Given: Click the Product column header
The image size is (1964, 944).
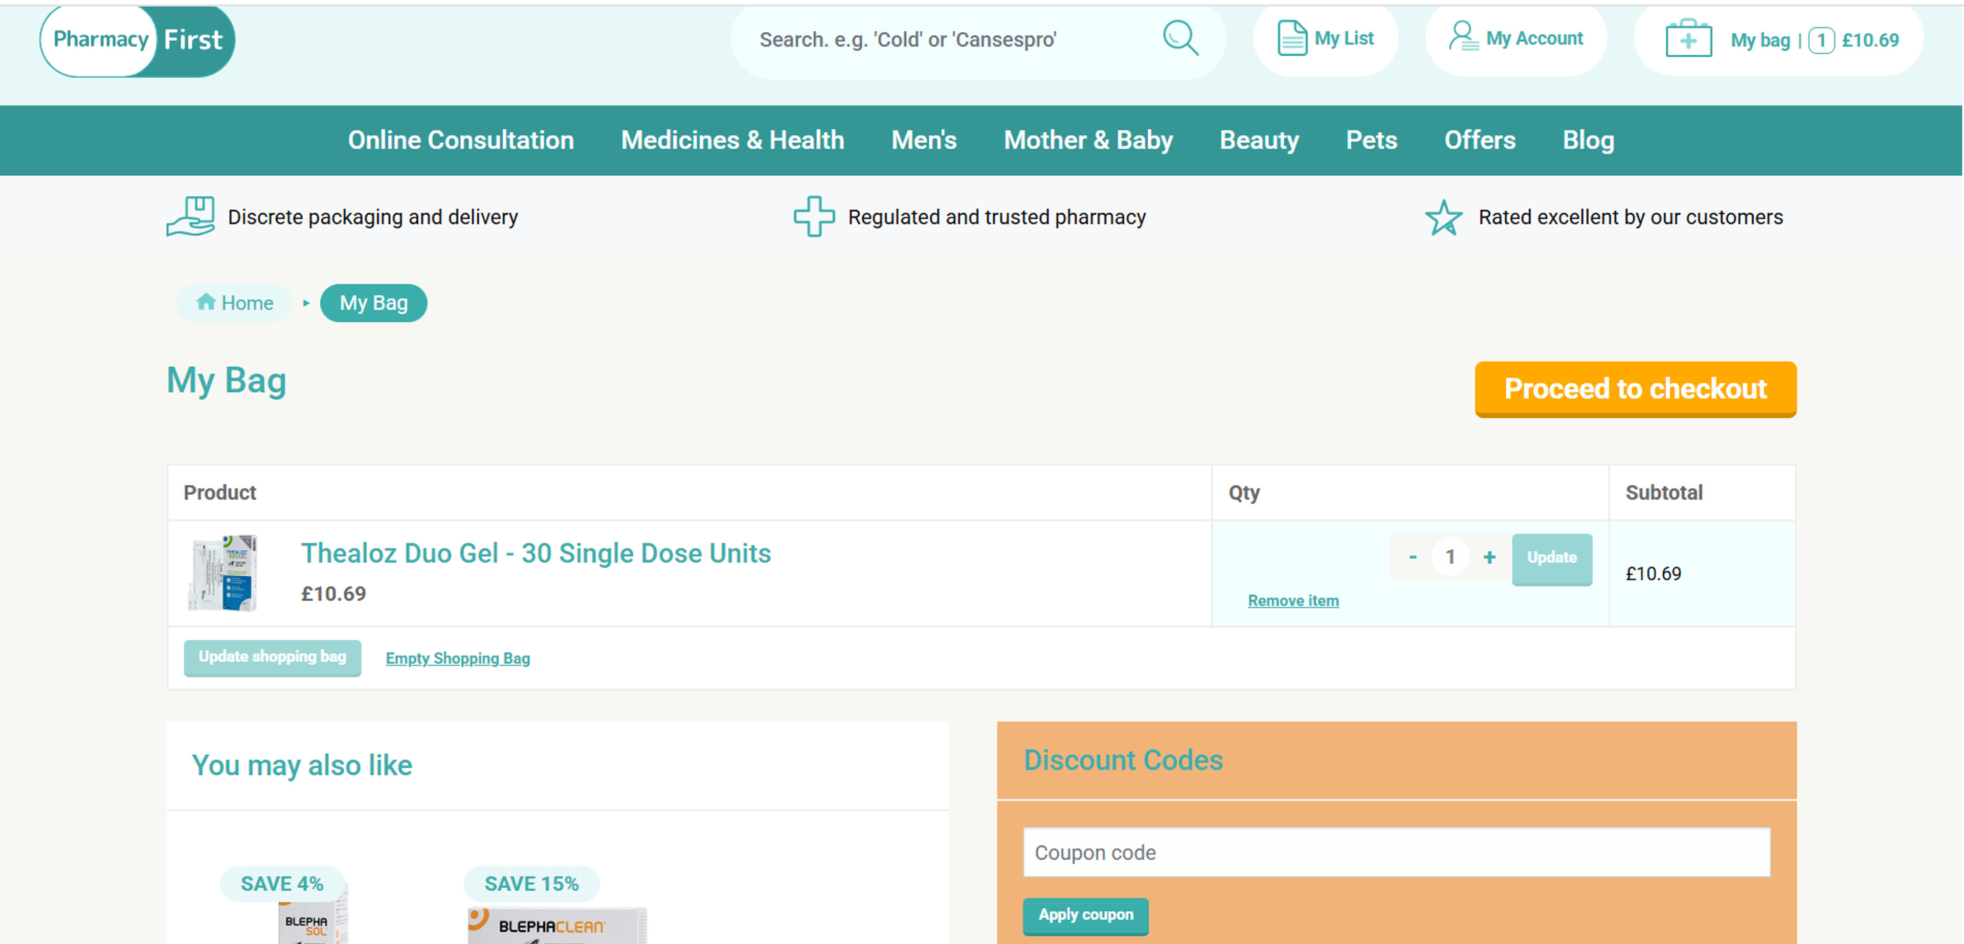Looking at the screenshot, I should point(219,492).
